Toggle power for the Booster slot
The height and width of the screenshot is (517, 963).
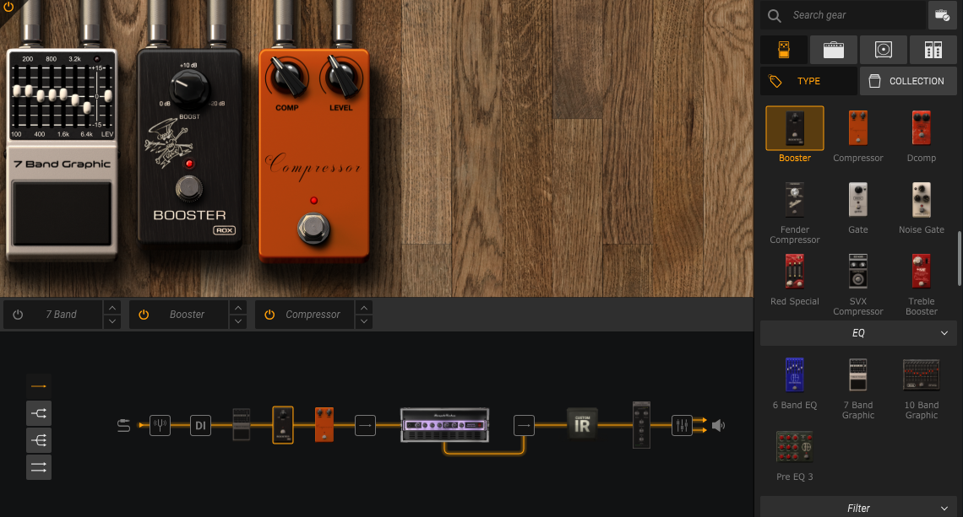(144, 315)
